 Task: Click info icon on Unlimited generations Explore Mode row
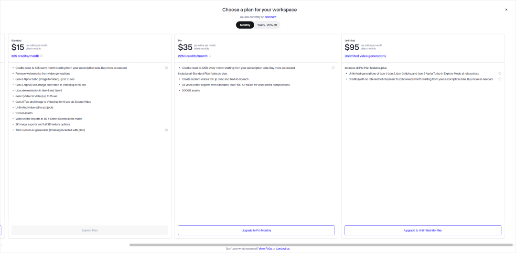pos(500,74)
